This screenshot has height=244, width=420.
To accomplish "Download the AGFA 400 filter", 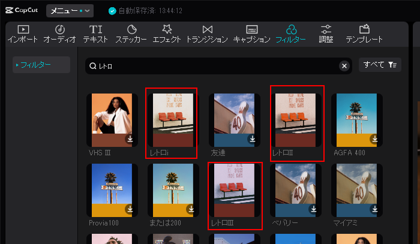I will click(x=374, y=139).
